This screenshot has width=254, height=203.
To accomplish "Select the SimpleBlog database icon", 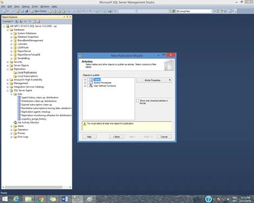I will tap(15, 58).
